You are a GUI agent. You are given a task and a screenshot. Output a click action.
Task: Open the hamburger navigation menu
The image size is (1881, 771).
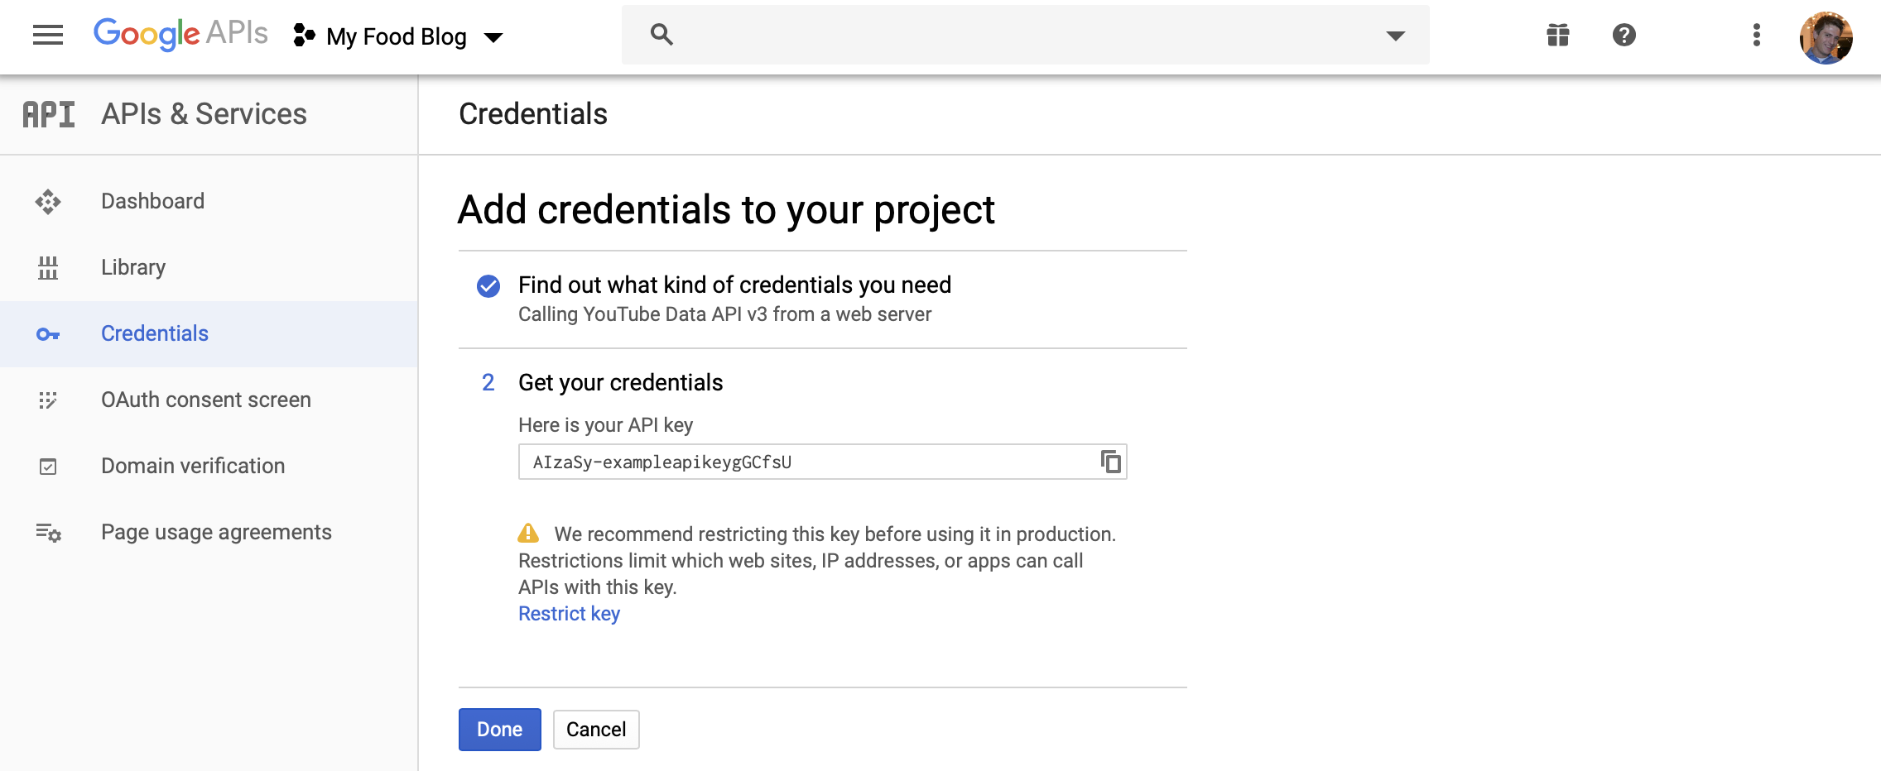coord(47,35)
